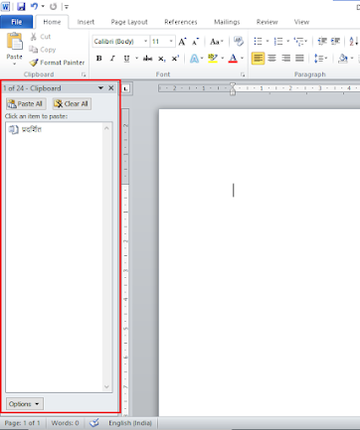Toggle bold formatting
Image resolution: width=360 pixels, height=430 pixels.
[98, 59]
